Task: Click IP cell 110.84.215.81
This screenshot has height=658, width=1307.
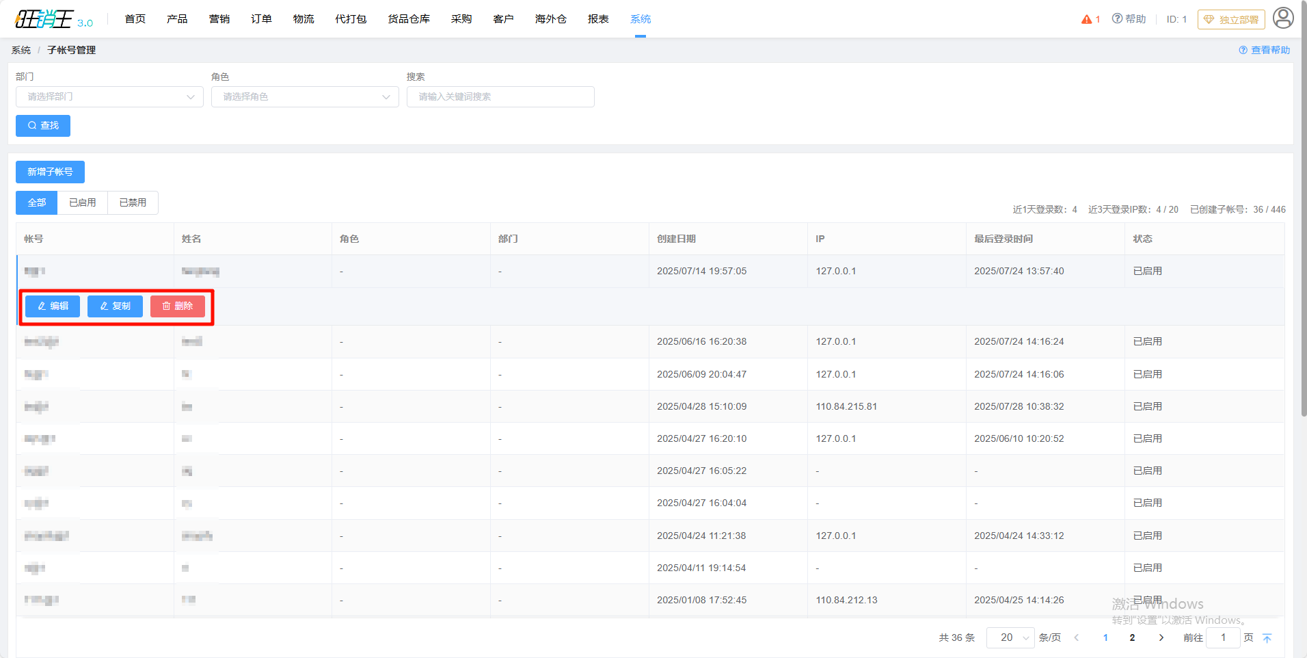Action: click(846, 406)
